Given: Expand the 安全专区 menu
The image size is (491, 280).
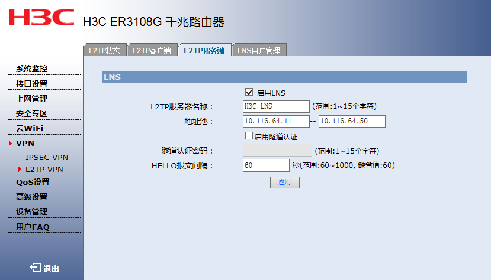Looking at the screenshot, I should coord(31,113).
